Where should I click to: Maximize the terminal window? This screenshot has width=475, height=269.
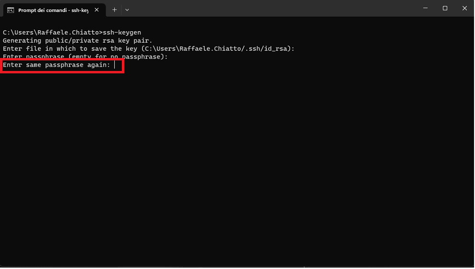(x=445, y=8)
